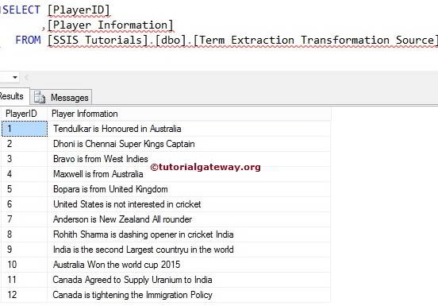Select cell with PlayerID 12

pyautogui.click(x=25, y=295)
